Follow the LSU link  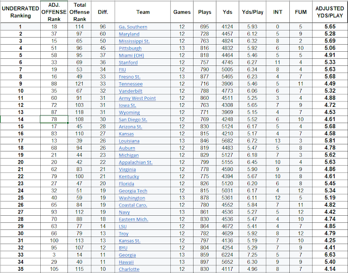(x=122, y=226)
